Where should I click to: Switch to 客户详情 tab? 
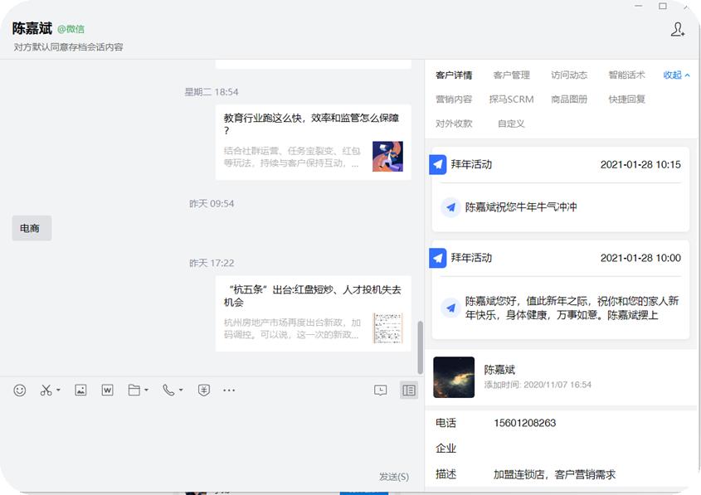(x=454, y=75)
